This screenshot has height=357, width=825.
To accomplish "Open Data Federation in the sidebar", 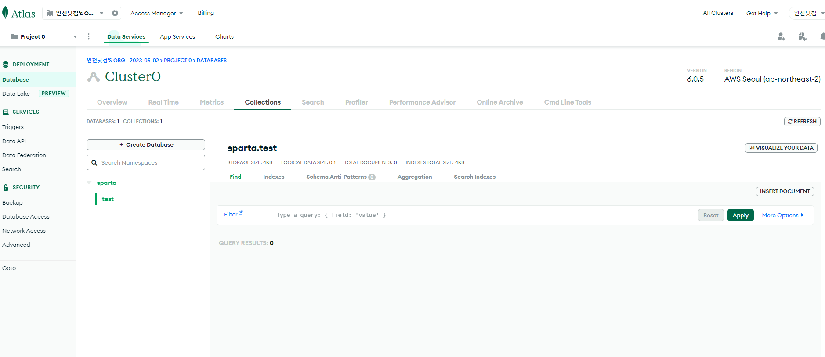I will pos(24,155).
